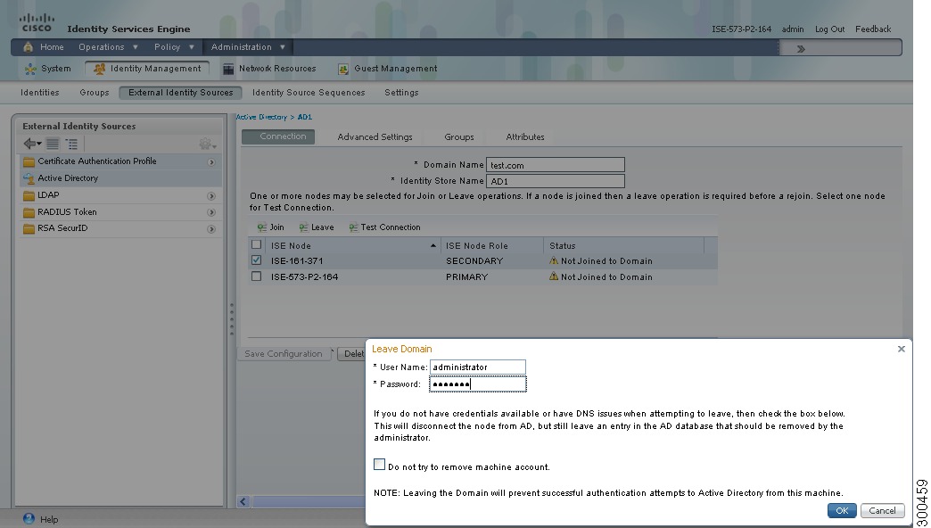931x528 pixels.
Task: Expand the LDAP row arrow
Action: pyautogui.click(x=211, y=196)
